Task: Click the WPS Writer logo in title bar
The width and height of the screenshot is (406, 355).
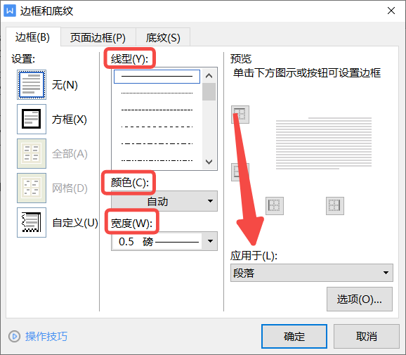Action: coord(10,11)
